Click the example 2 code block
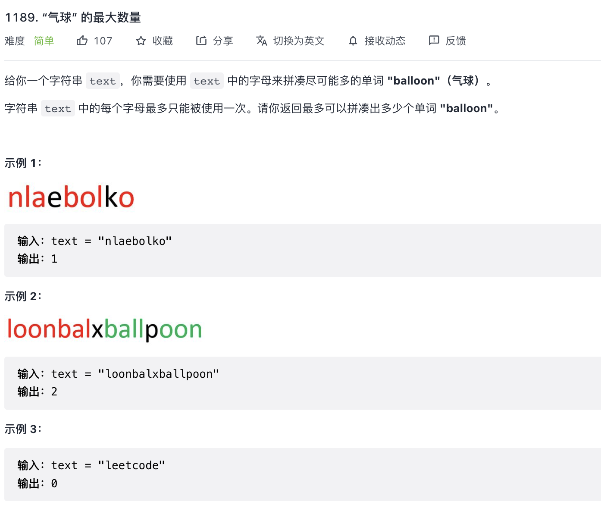Screen dimensions: 601x508 click(x=302, y=383)
